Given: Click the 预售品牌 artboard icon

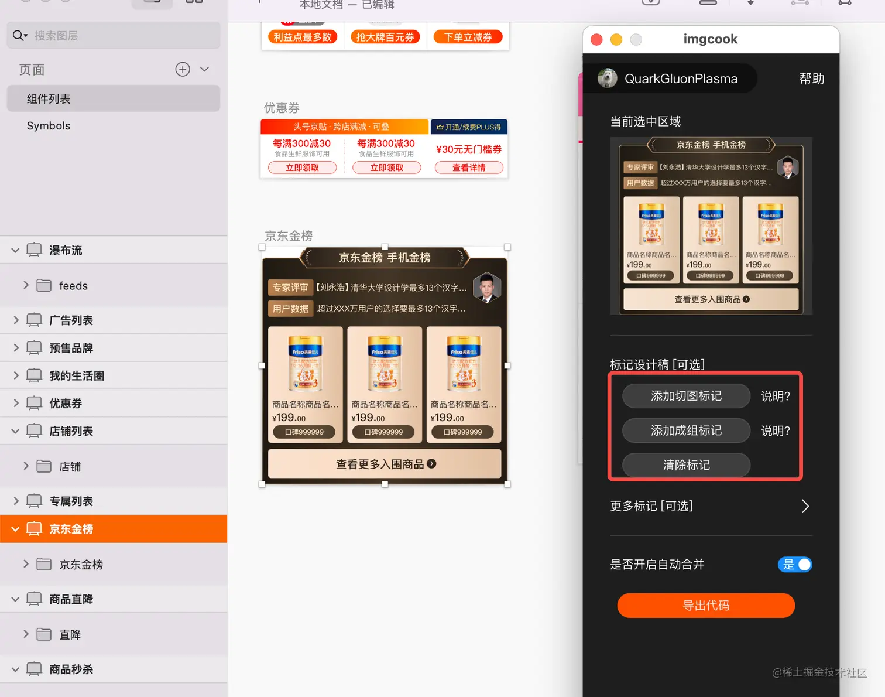Looking at the screenshot, I should [x=34, y=347].
